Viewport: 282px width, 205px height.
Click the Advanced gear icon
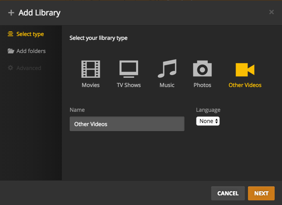pyautogui.click(x=11, y=68)
